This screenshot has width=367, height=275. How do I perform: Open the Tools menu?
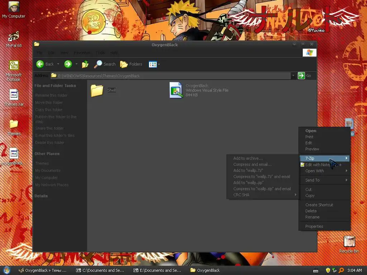tap(100, 53)
